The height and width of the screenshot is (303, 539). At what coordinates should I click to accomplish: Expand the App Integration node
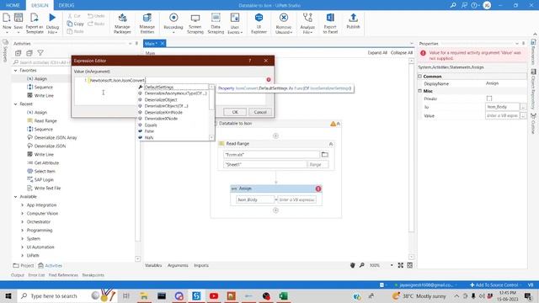pyautogui.click(x=23, y=205)
